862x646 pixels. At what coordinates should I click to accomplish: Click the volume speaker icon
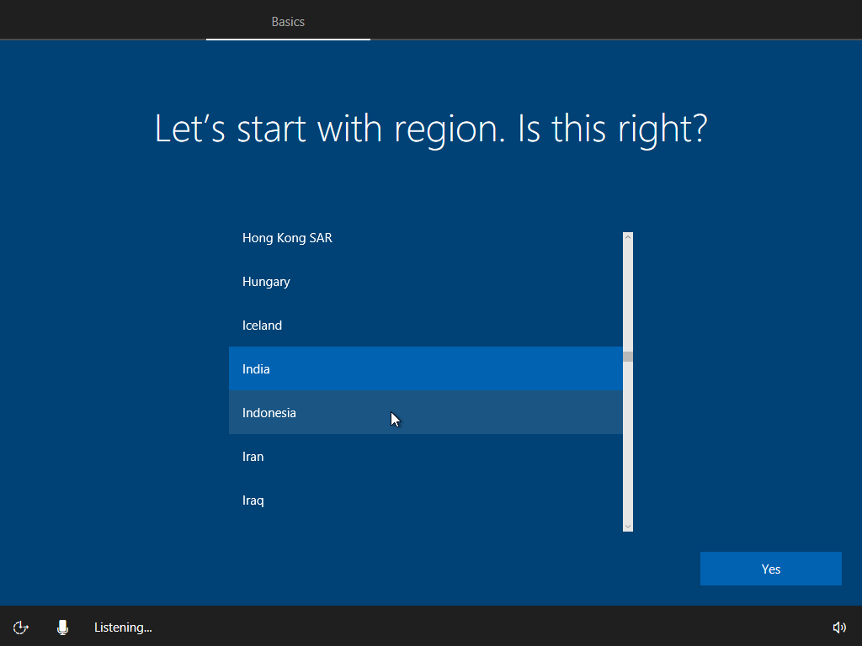[839, 627]
